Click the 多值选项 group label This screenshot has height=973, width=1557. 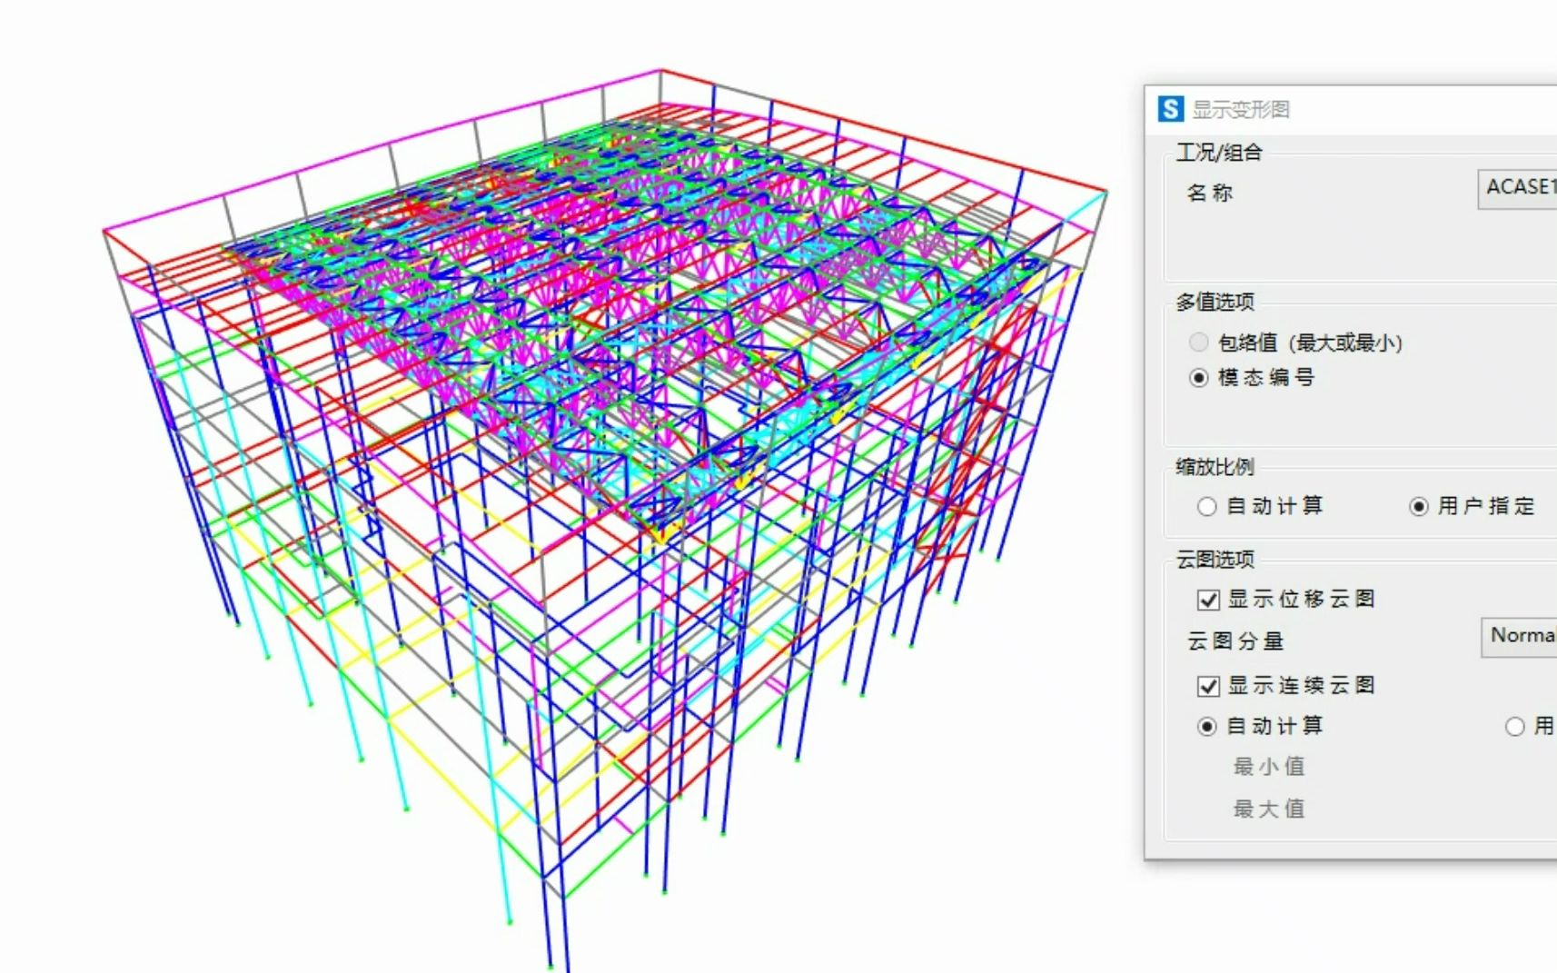point(1215,302)
